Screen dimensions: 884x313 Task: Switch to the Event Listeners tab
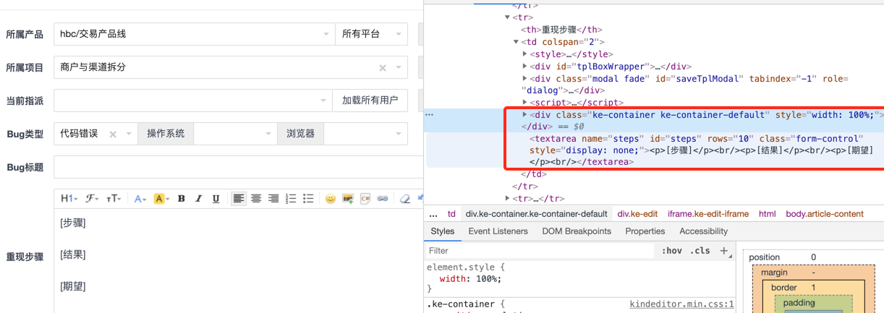point(498,231)
